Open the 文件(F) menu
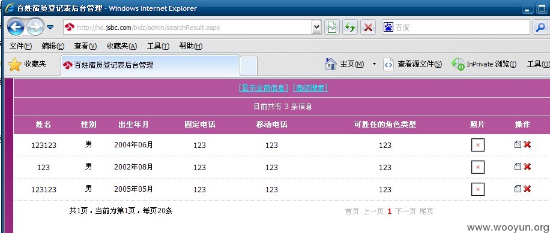550x233 pixels. click(20, 46)
